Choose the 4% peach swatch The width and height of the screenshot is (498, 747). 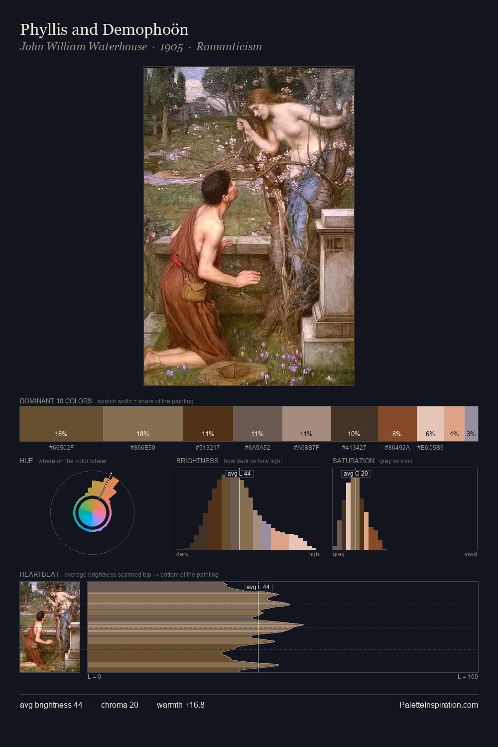[x=454, y=424]
